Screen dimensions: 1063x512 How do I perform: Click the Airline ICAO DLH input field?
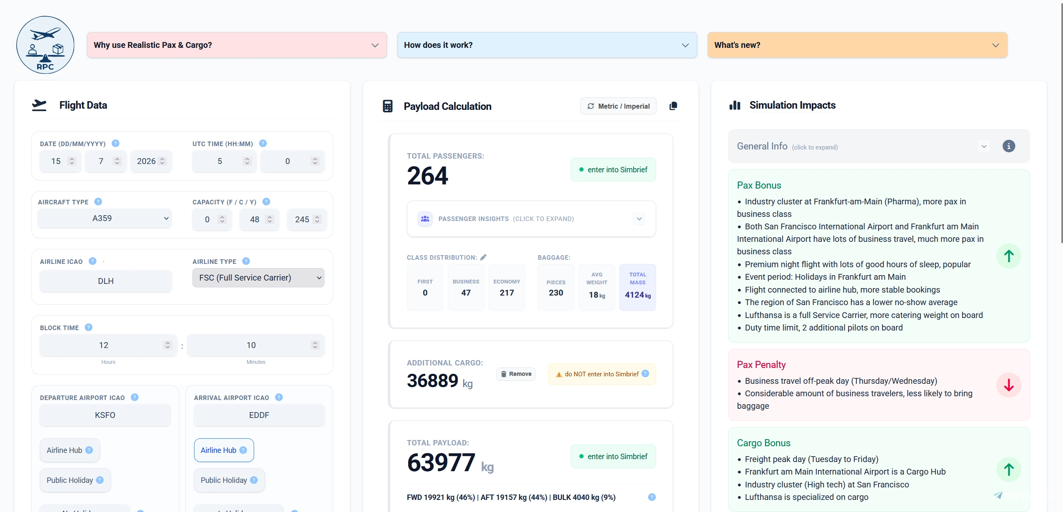[105, 281]
